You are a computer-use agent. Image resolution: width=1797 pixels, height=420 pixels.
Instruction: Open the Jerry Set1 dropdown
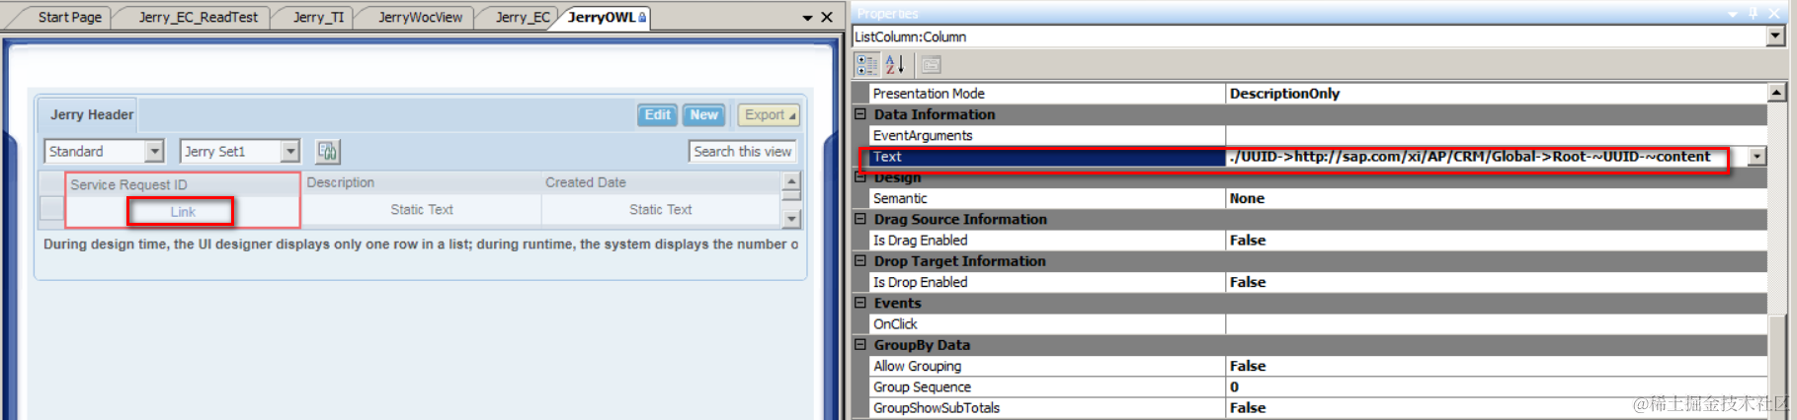(290, 151)
